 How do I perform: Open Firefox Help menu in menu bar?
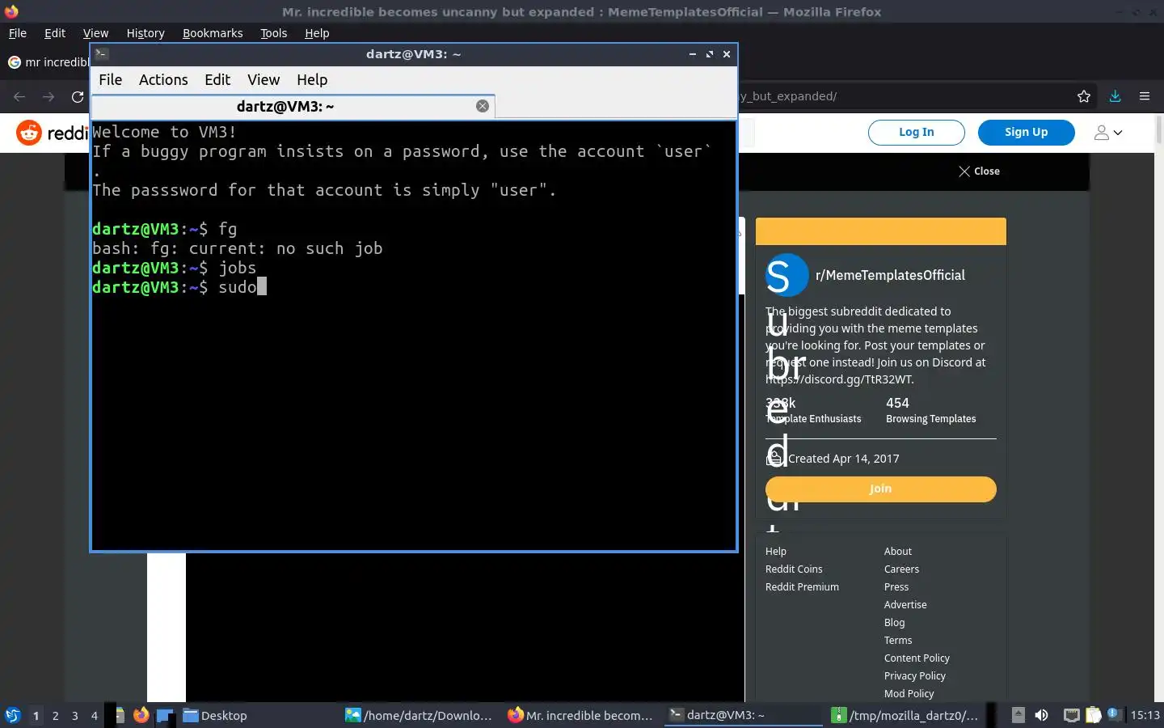click(x=317, y=33)
